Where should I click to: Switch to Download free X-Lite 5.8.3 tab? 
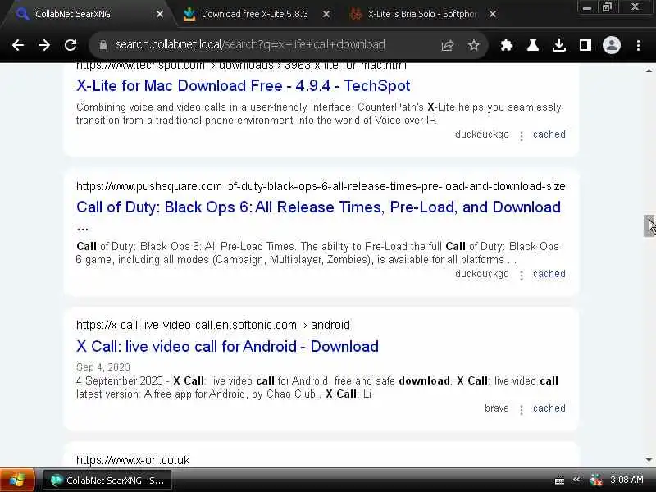(254, 14)
